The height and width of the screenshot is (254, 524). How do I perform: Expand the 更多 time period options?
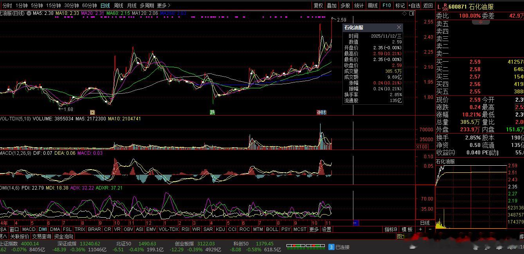[164, 5]
